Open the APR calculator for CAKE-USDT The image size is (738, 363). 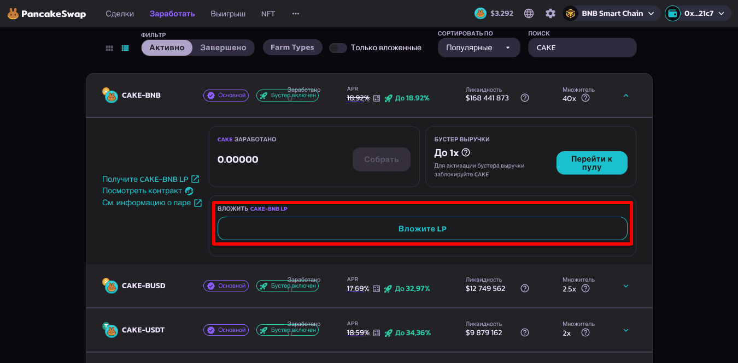(376, 332)
